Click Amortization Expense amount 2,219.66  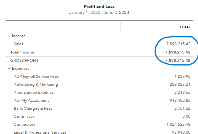click(182, 93)
